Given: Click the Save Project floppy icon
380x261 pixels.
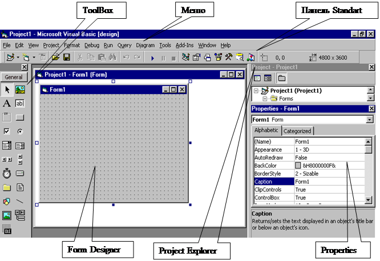Looking at the screenshot, I should [67, 58].
